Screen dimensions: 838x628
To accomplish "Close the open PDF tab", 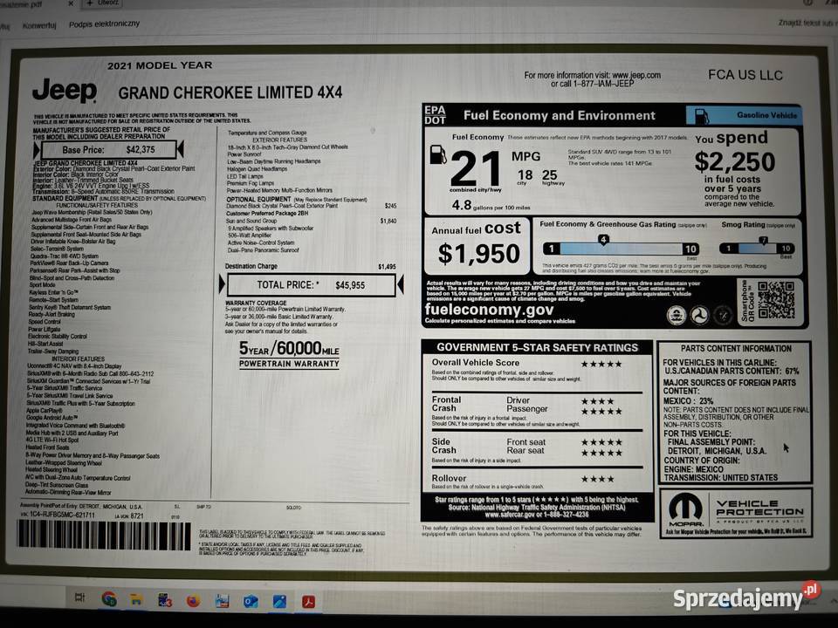I will tap(71, 3).
